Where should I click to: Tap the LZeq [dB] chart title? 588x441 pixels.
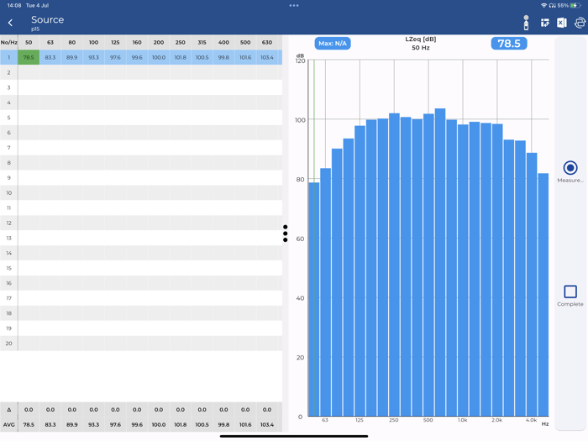coord(420,39)
